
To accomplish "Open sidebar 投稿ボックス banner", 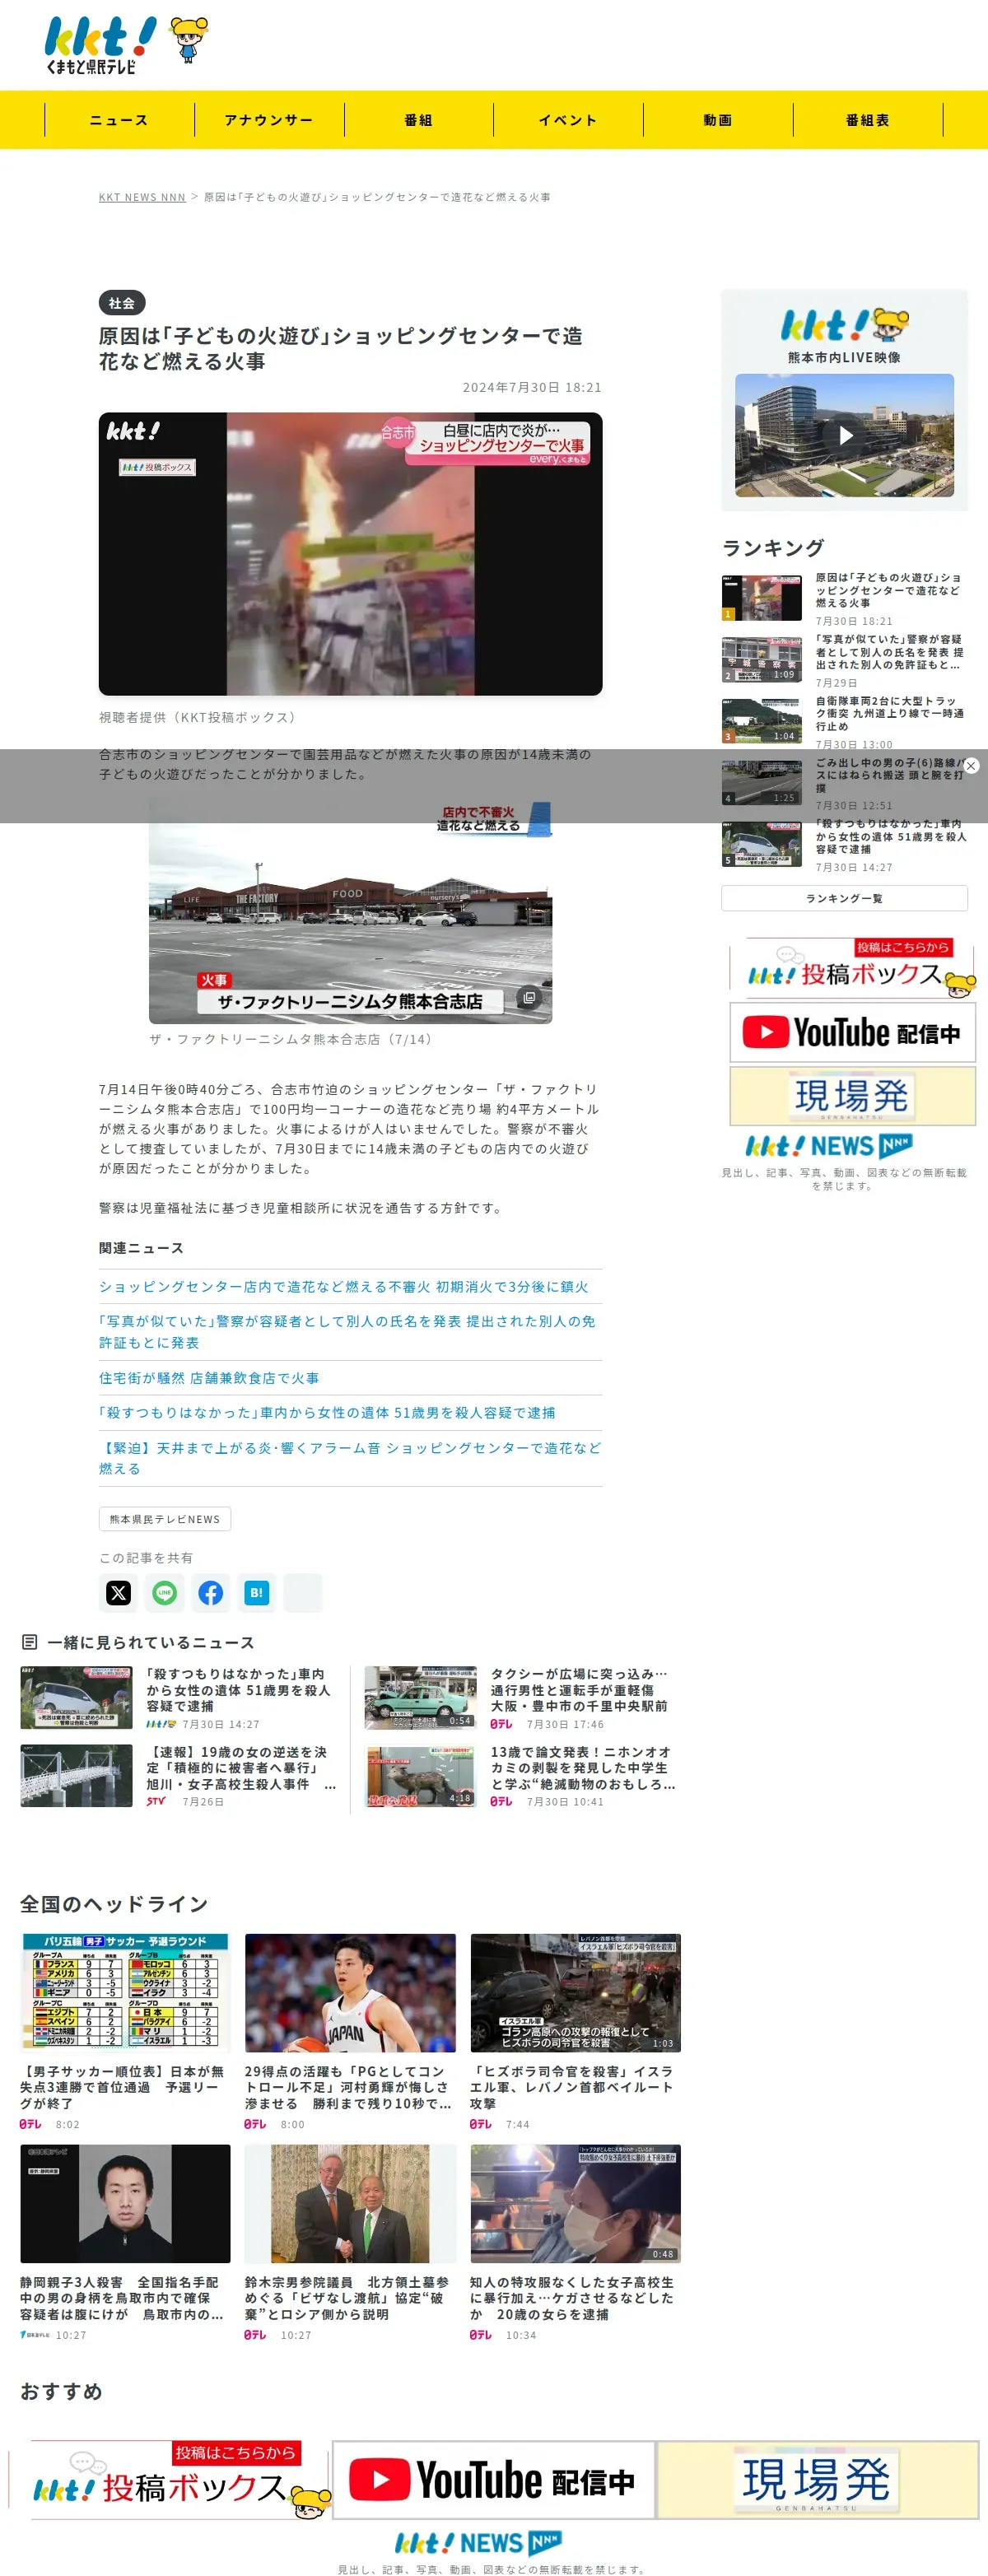I will [x=853, y=968].
